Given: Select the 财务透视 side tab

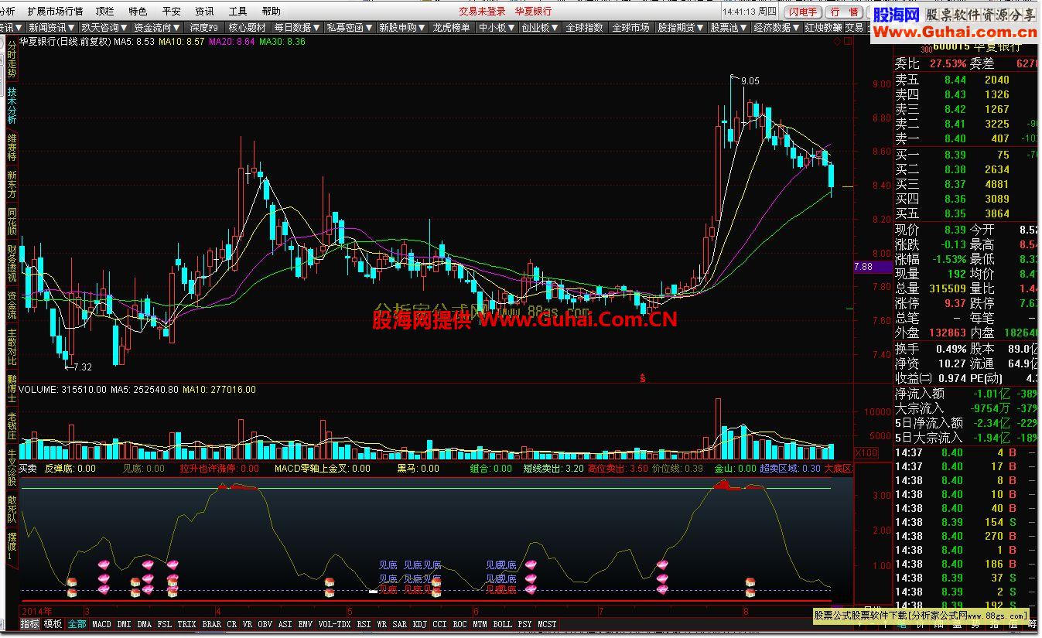Looking at the screenshot, I should 11,263.
